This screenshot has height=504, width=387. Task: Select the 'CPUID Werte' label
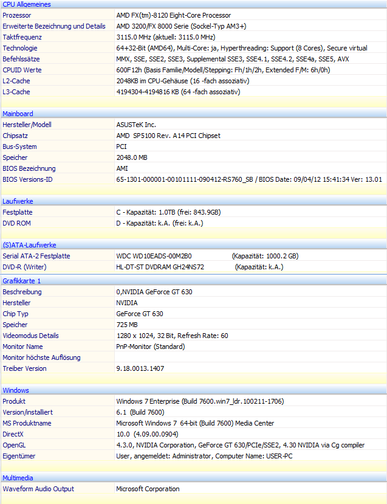click(22, 70)
